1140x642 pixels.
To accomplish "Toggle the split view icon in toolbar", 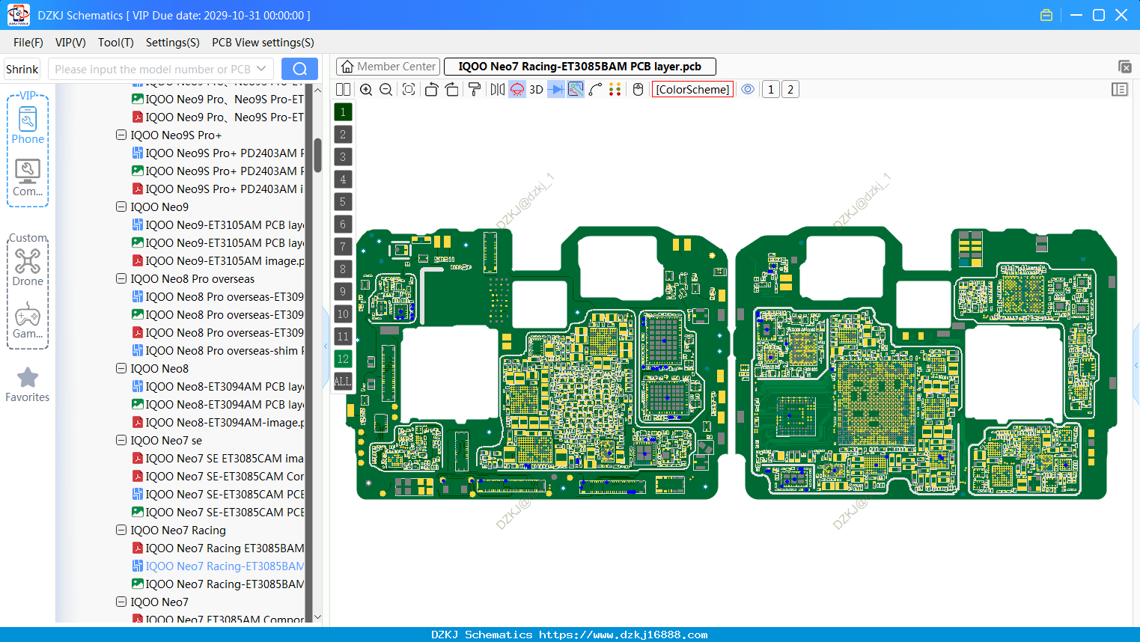I will [x=343, y=90].
